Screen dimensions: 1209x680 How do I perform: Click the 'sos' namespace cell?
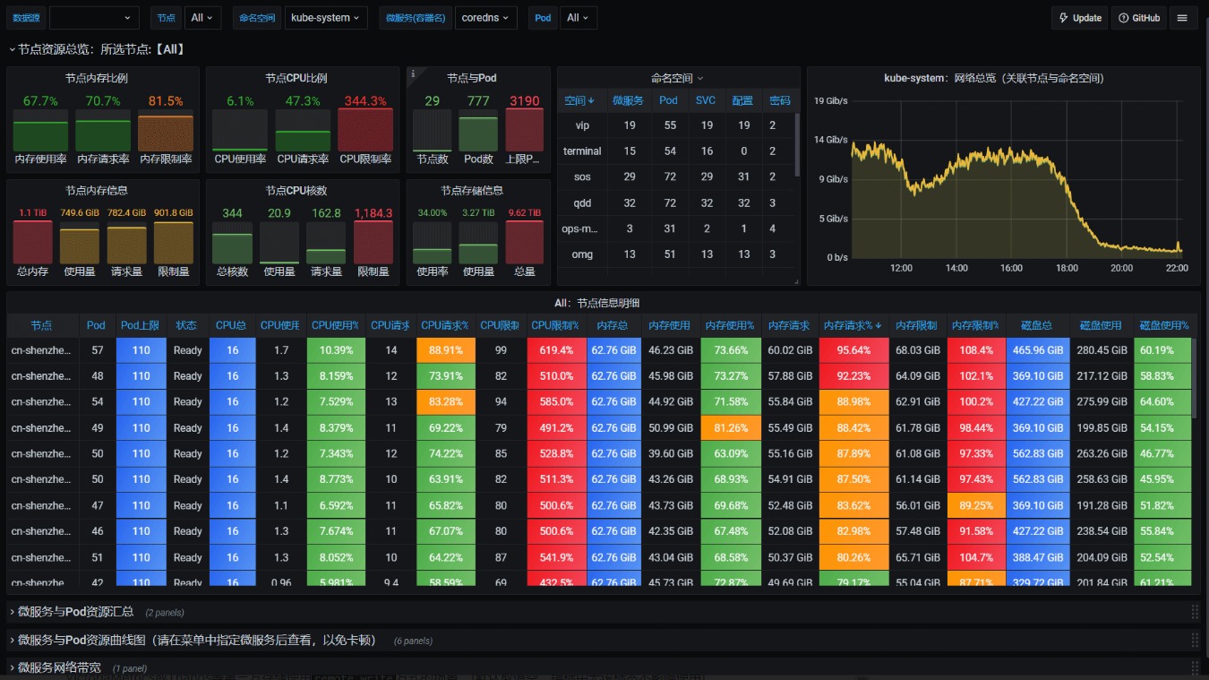pos(582,177)
